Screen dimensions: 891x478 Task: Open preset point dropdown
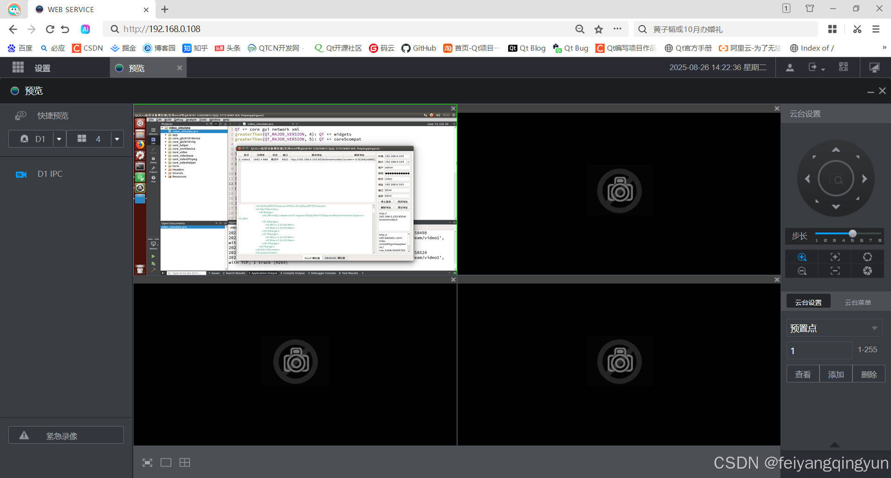834,328
